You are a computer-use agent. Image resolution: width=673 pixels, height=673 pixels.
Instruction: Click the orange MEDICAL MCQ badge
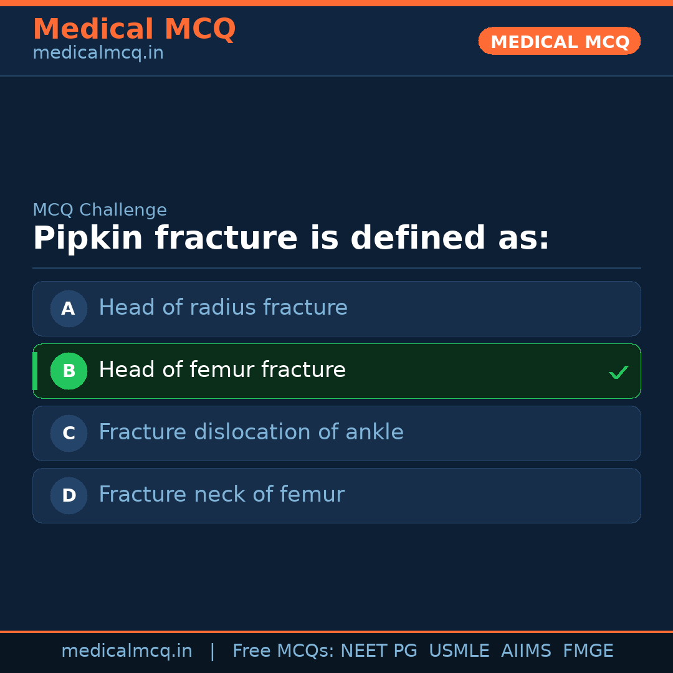559,41
